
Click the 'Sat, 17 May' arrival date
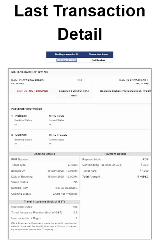142,84
